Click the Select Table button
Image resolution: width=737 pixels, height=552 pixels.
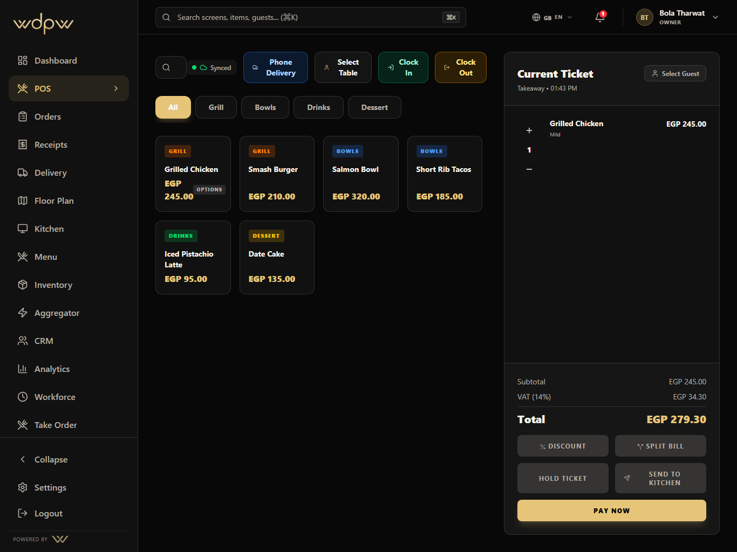[343, 67]
